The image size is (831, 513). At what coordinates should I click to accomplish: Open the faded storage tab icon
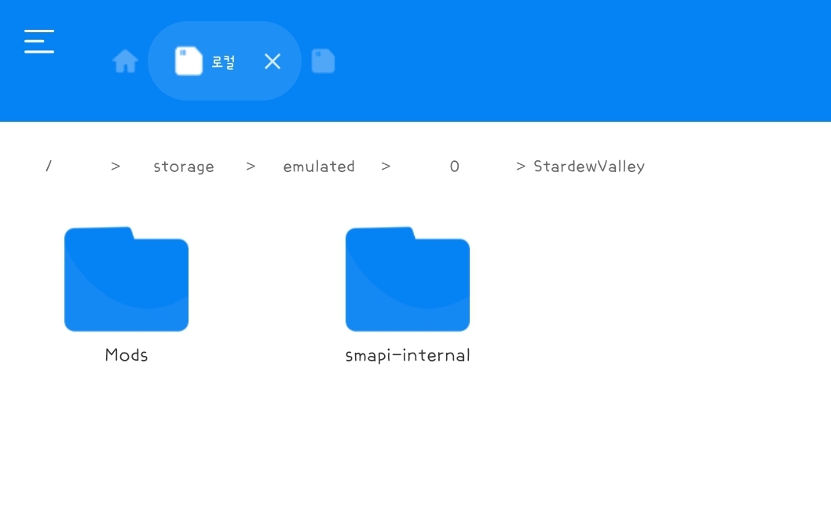click(x=324, y=61)
